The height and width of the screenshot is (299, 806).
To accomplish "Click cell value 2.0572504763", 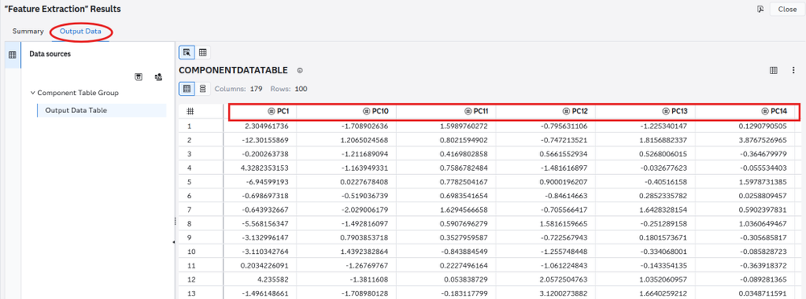I will (565, 280).
